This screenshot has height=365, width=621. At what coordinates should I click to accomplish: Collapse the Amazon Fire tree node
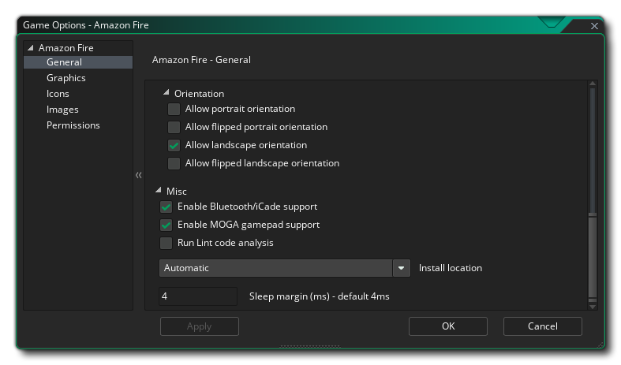[x=31, y=48]
